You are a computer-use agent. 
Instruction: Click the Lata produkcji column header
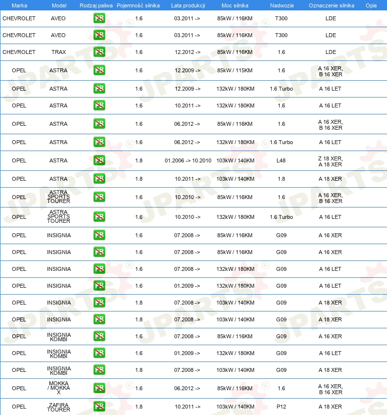(x=188, y=5)
